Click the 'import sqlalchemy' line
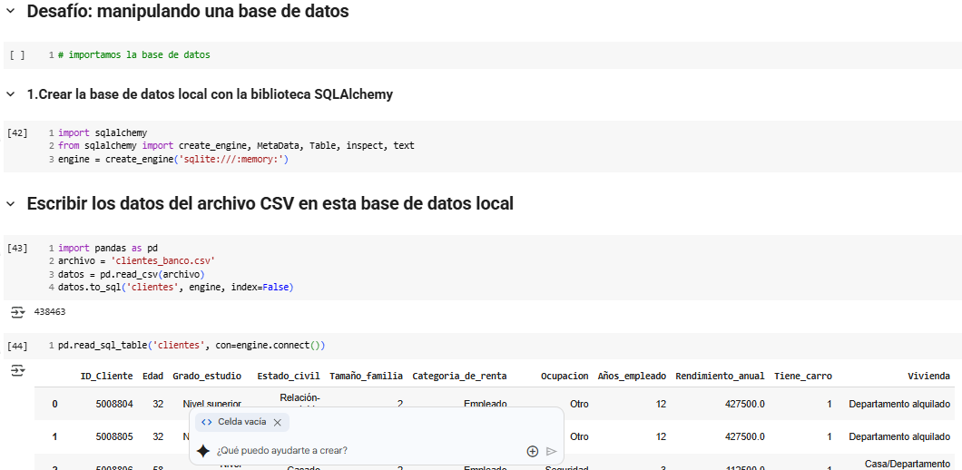The height and width of the screenshot is (470, 962). tap(103, 132)
